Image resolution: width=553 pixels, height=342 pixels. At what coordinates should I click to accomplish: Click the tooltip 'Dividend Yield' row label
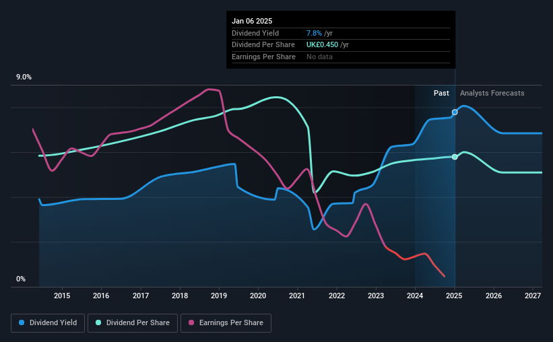tap(255, 33)
